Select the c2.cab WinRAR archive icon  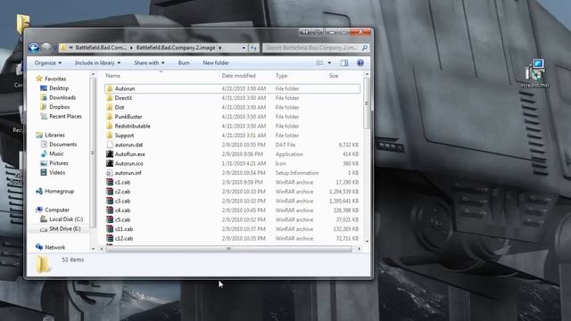coord(110,192)
